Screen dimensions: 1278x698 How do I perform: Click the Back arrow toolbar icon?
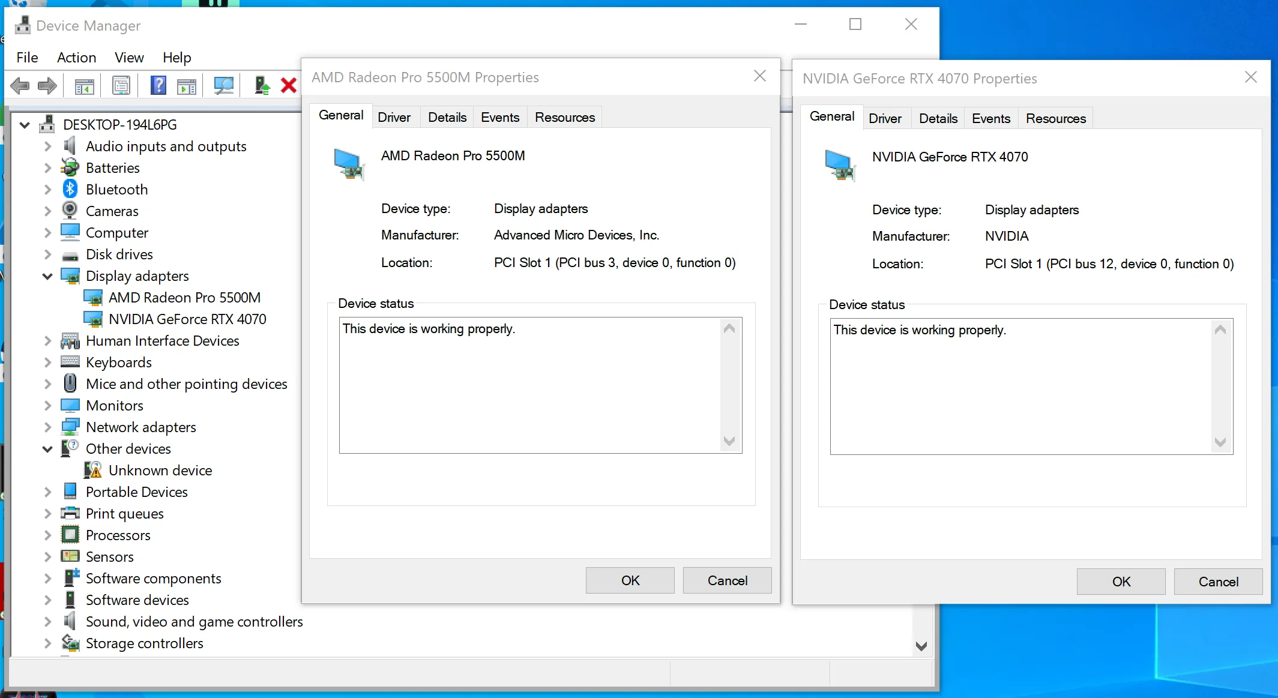coord(20,86)
